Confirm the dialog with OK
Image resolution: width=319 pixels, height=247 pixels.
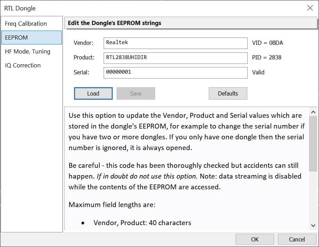255,239
